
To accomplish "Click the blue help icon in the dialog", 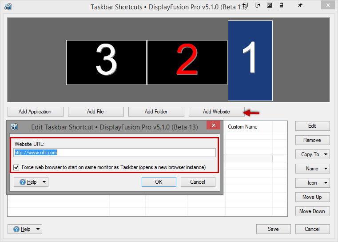I will [x=22, y=182].
